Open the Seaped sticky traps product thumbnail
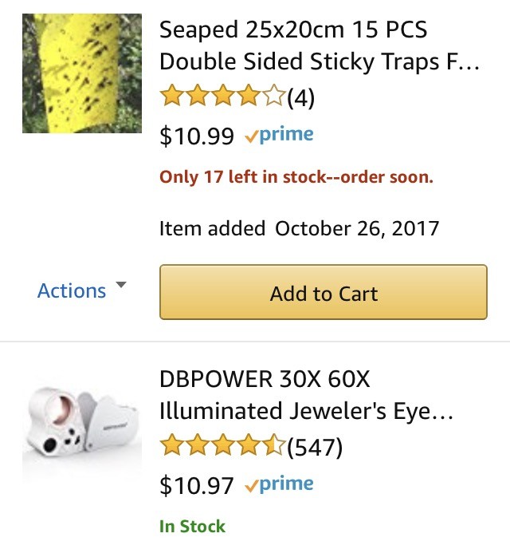The width and height of the screenshot is (510, 557). [82, 73]
